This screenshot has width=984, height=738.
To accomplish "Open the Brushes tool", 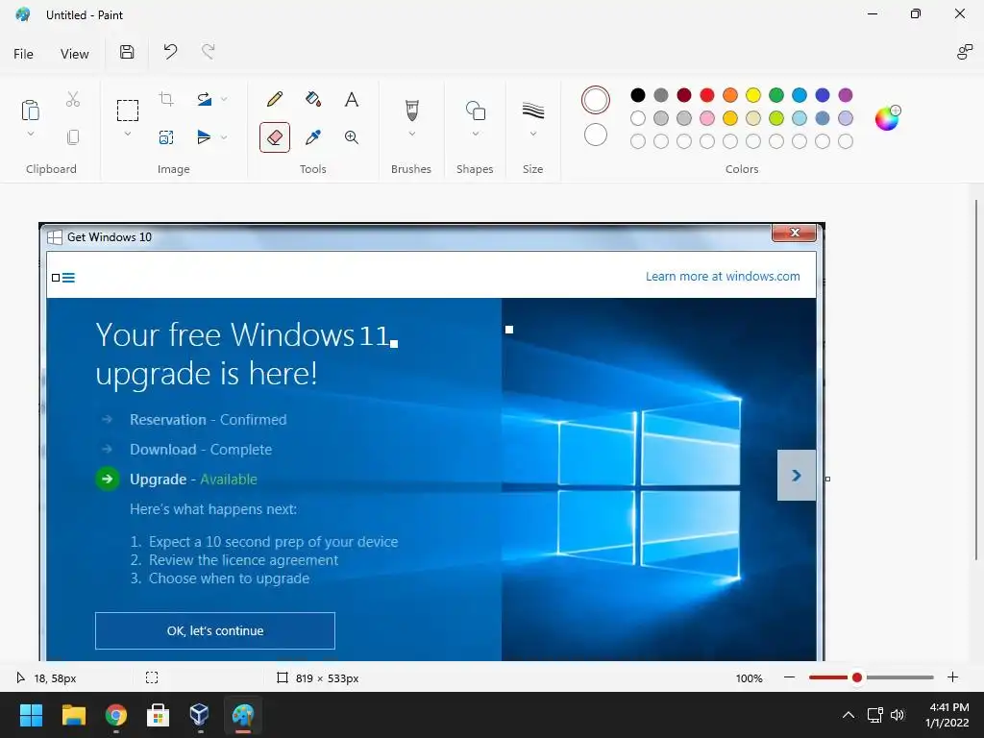I will [411, 111].
